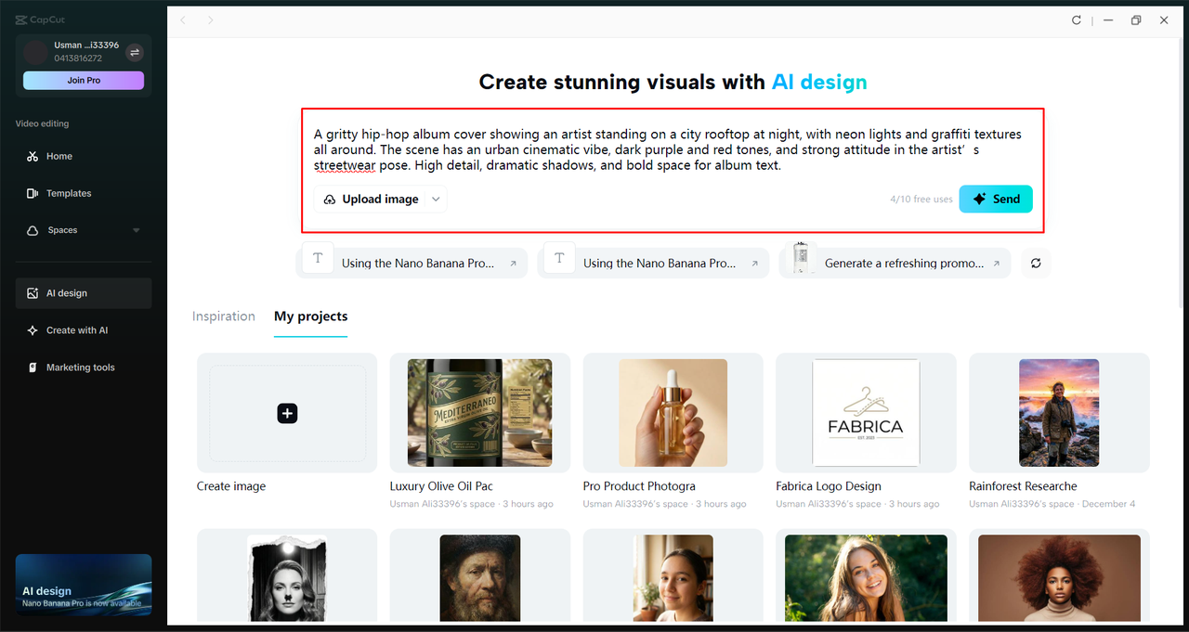Open the My projects tab

(x=310, y=316)
